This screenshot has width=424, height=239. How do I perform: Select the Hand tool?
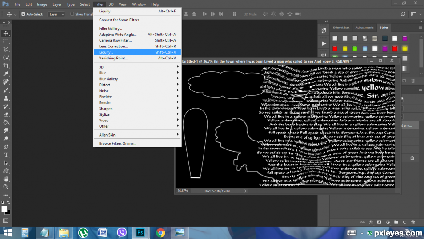point(6,179)
